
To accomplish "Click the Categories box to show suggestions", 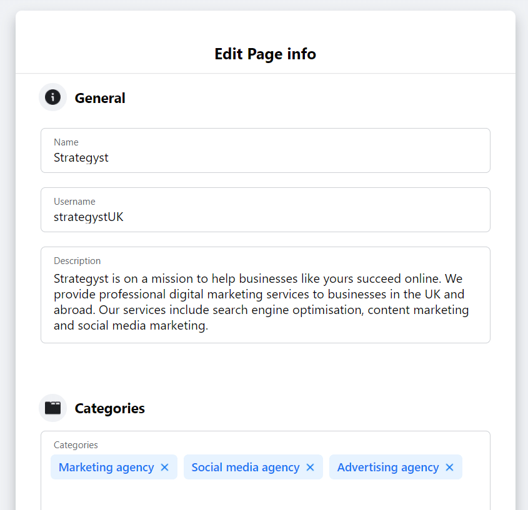I will [x=265, y=493].
